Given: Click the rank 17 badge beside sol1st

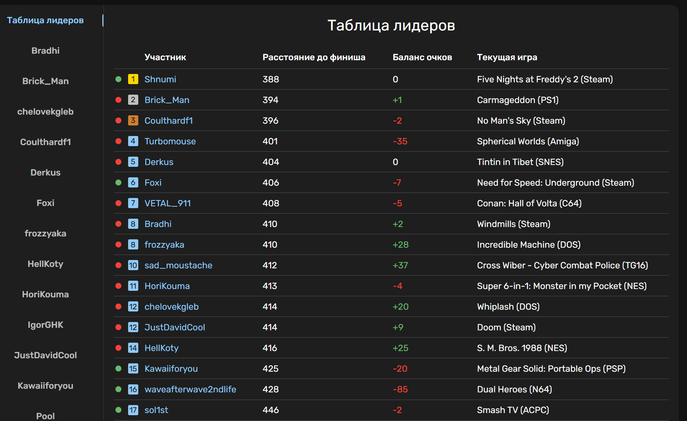Looking at the screenshot, I should tap(133, 410).
